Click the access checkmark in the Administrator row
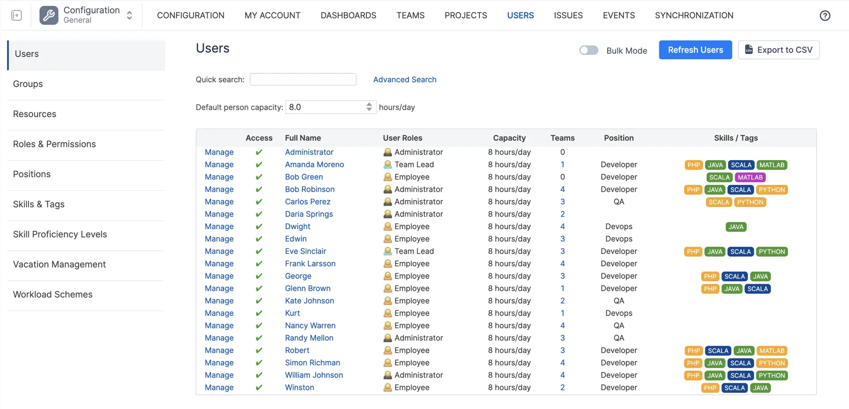This screenshot has height=409, width=849. (259, 152)
